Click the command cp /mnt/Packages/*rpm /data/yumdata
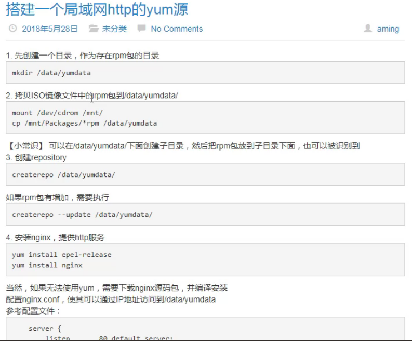The image size is (412, 341). point(84,123)
